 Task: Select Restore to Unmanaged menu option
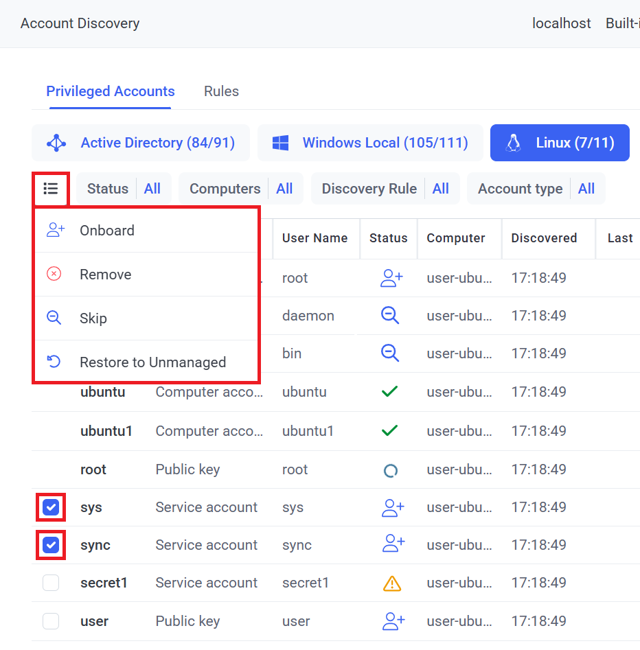pyautogui.click(x=152, y=362)
